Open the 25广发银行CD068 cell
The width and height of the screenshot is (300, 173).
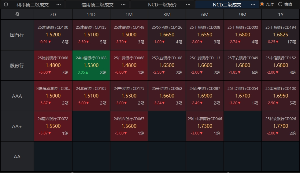pyautogui.click(x=129, y=65)
